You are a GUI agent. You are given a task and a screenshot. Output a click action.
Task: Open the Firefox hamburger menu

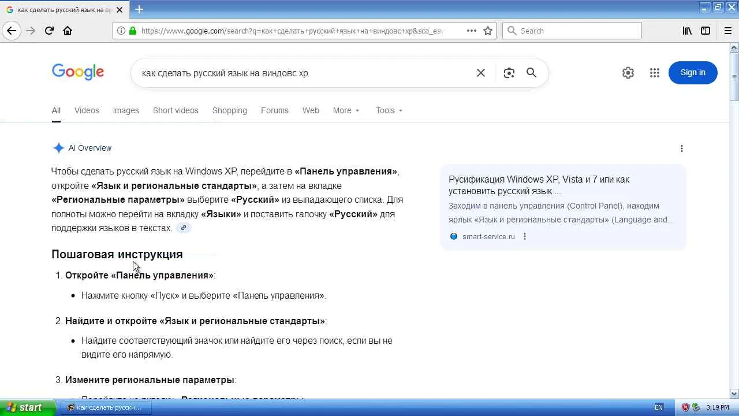point(728,31)
